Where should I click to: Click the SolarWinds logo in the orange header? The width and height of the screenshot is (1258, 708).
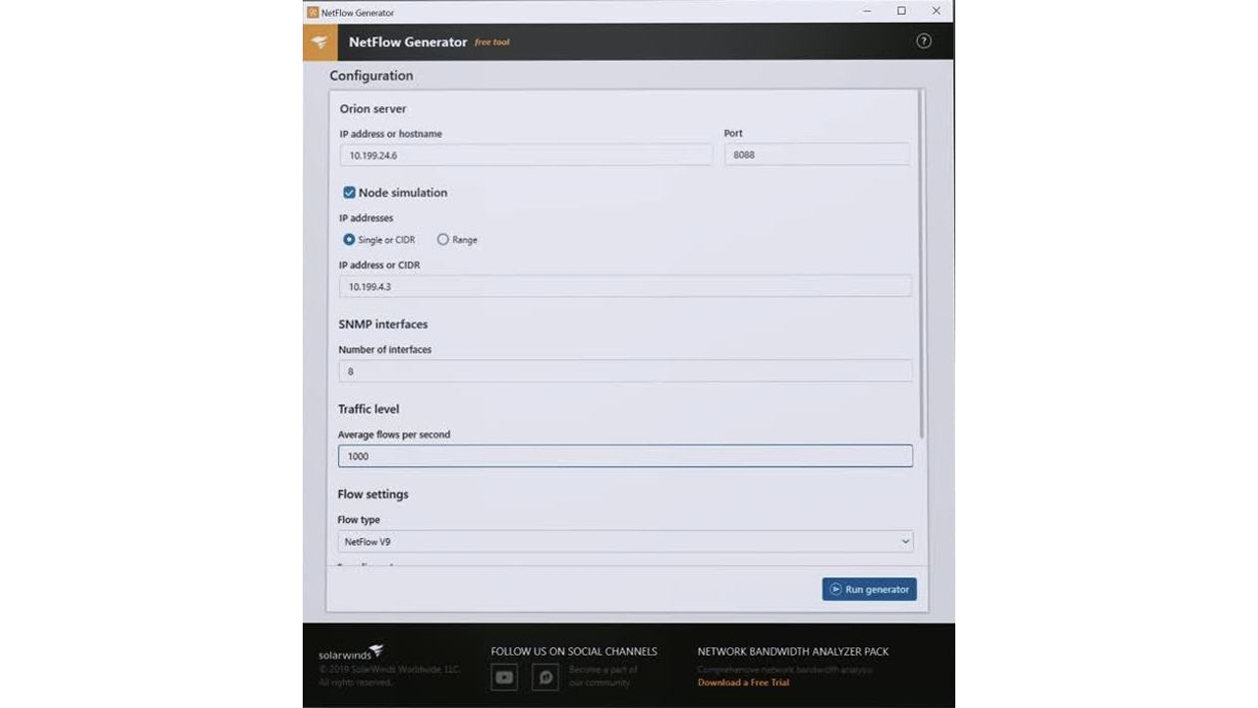pyautogui.click(x=320, y=41)
